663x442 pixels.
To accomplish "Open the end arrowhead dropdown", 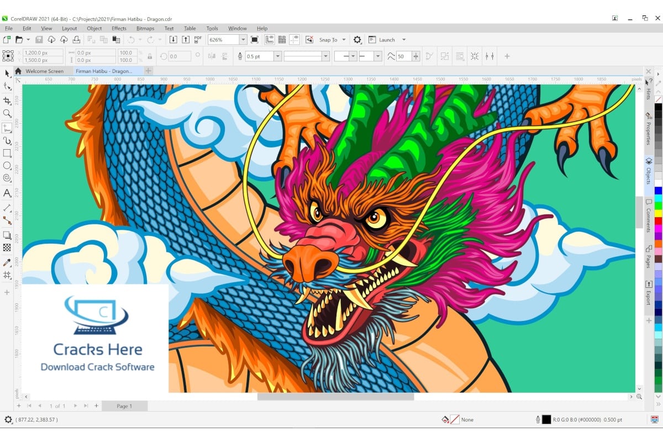I will point(378,56).
